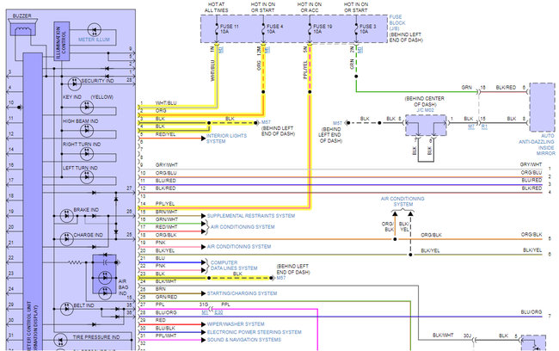Viewport: 559px width, 351px height.
Task: Click the TIRE PRESSURE IND lamp symbol
Action: (x=60, y=341)
